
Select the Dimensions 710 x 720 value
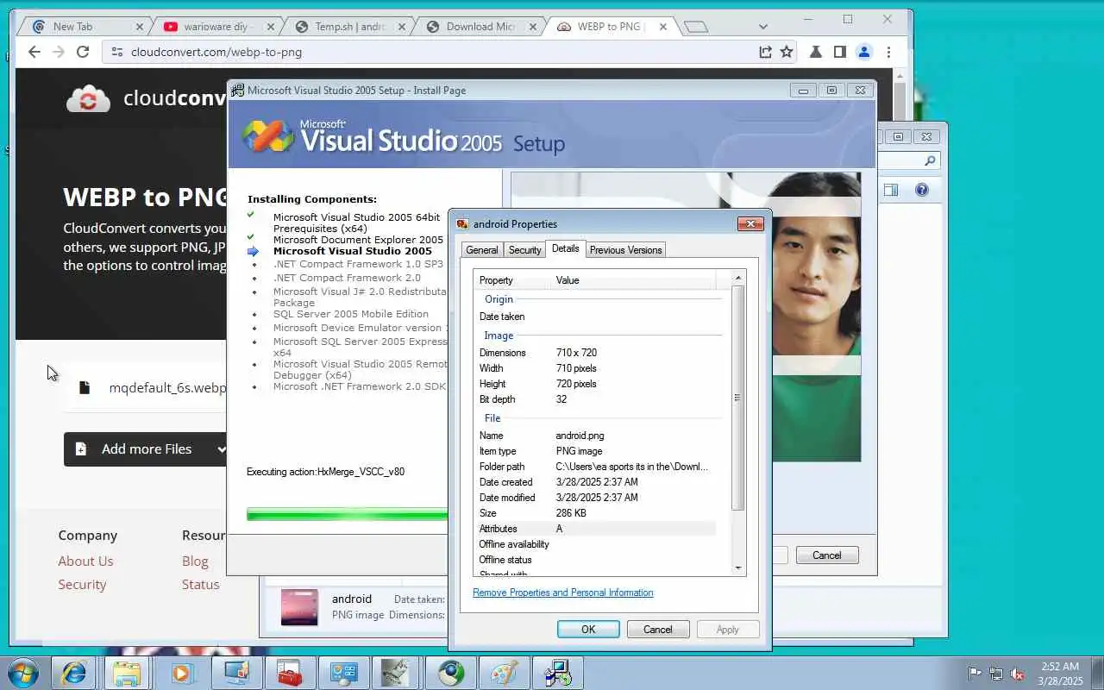coord(576,353)
